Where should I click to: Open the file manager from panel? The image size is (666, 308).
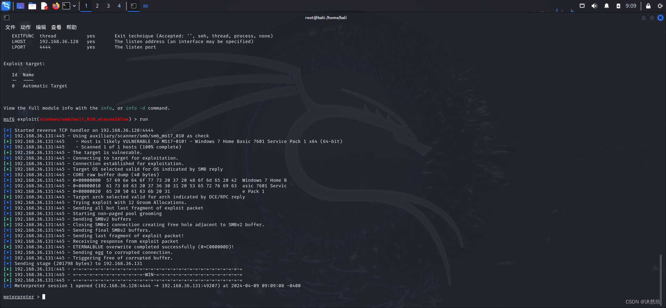(32, 6)
